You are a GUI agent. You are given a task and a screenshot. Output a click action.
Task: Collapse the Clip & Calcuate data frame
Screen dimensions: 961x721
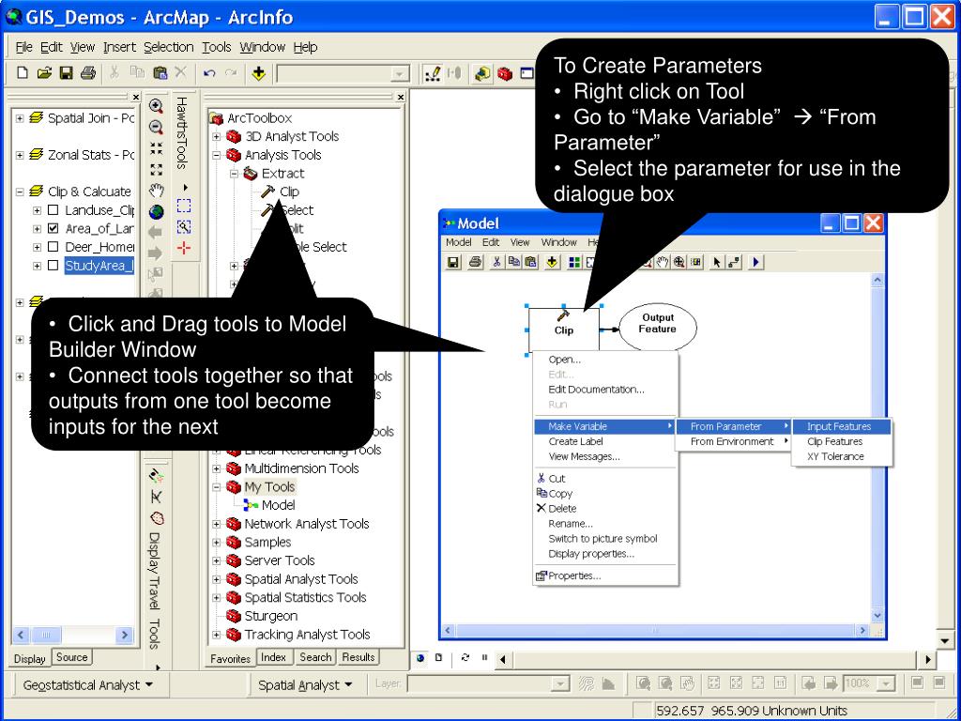pyautogui.click(x=20, y=192)
